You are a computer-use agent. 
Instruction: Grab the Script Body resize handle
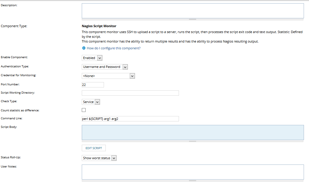193,141
